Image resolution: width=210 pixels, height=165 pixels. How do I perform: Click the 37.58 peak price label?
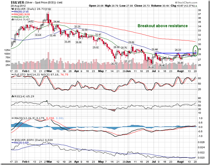pyautogui.click(x=48, y=9)
